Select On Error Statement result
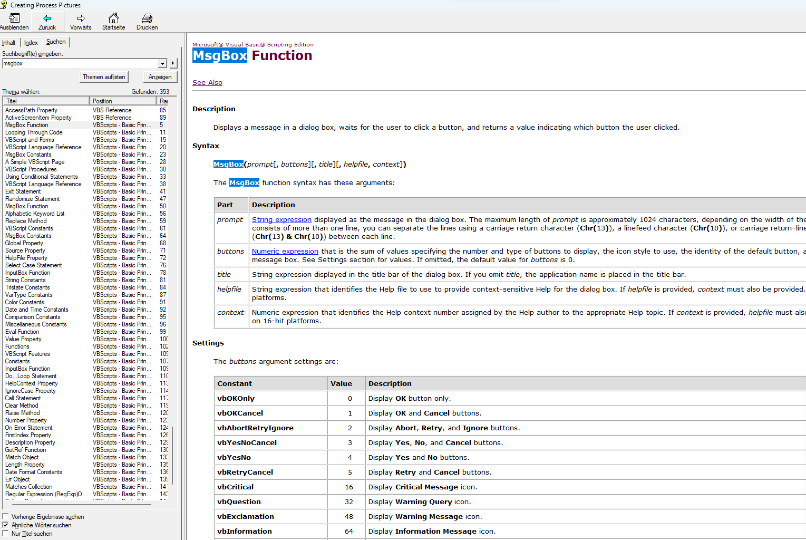The width and height of the screenshot is (806, 540). coord(28,428)
